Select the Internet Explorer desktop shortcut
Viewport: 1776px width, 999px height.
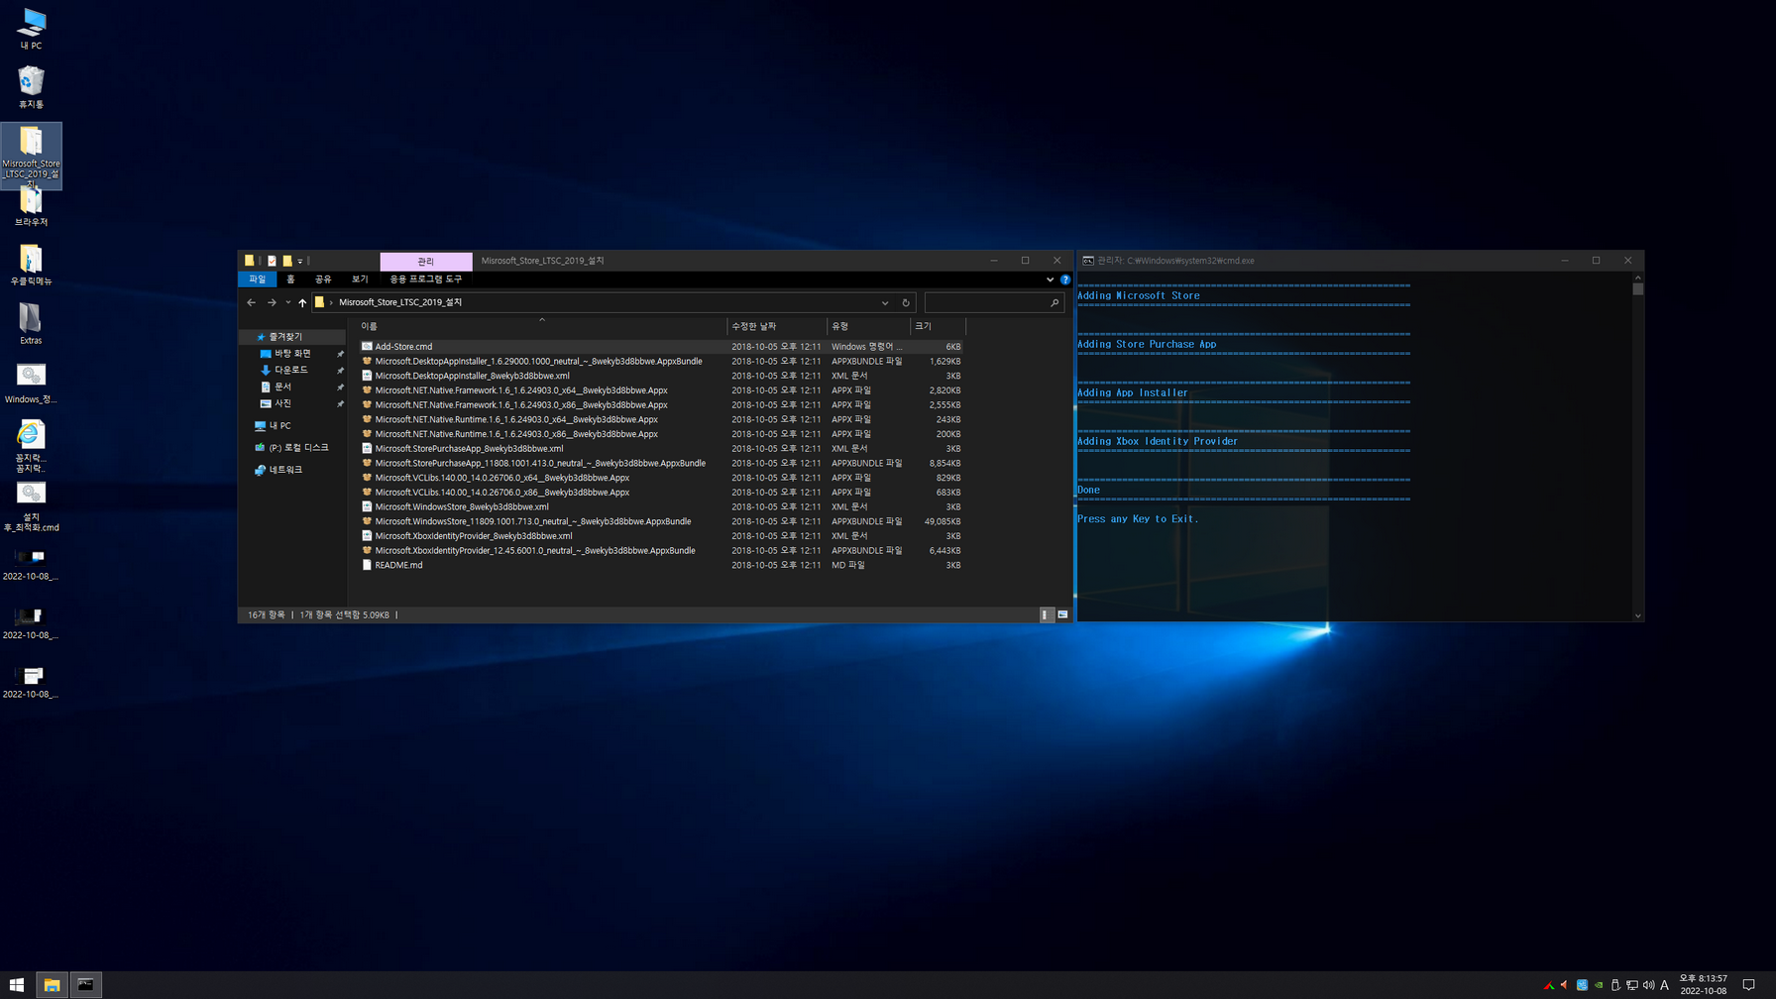point(31,445)
